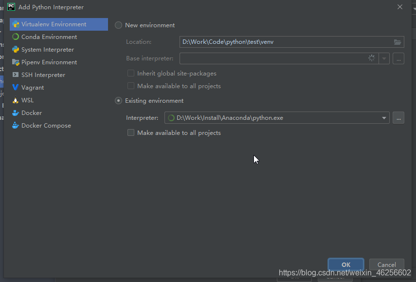
Task: Click the Virtualenv Environment python icon
Action: (x=16, y=24)
